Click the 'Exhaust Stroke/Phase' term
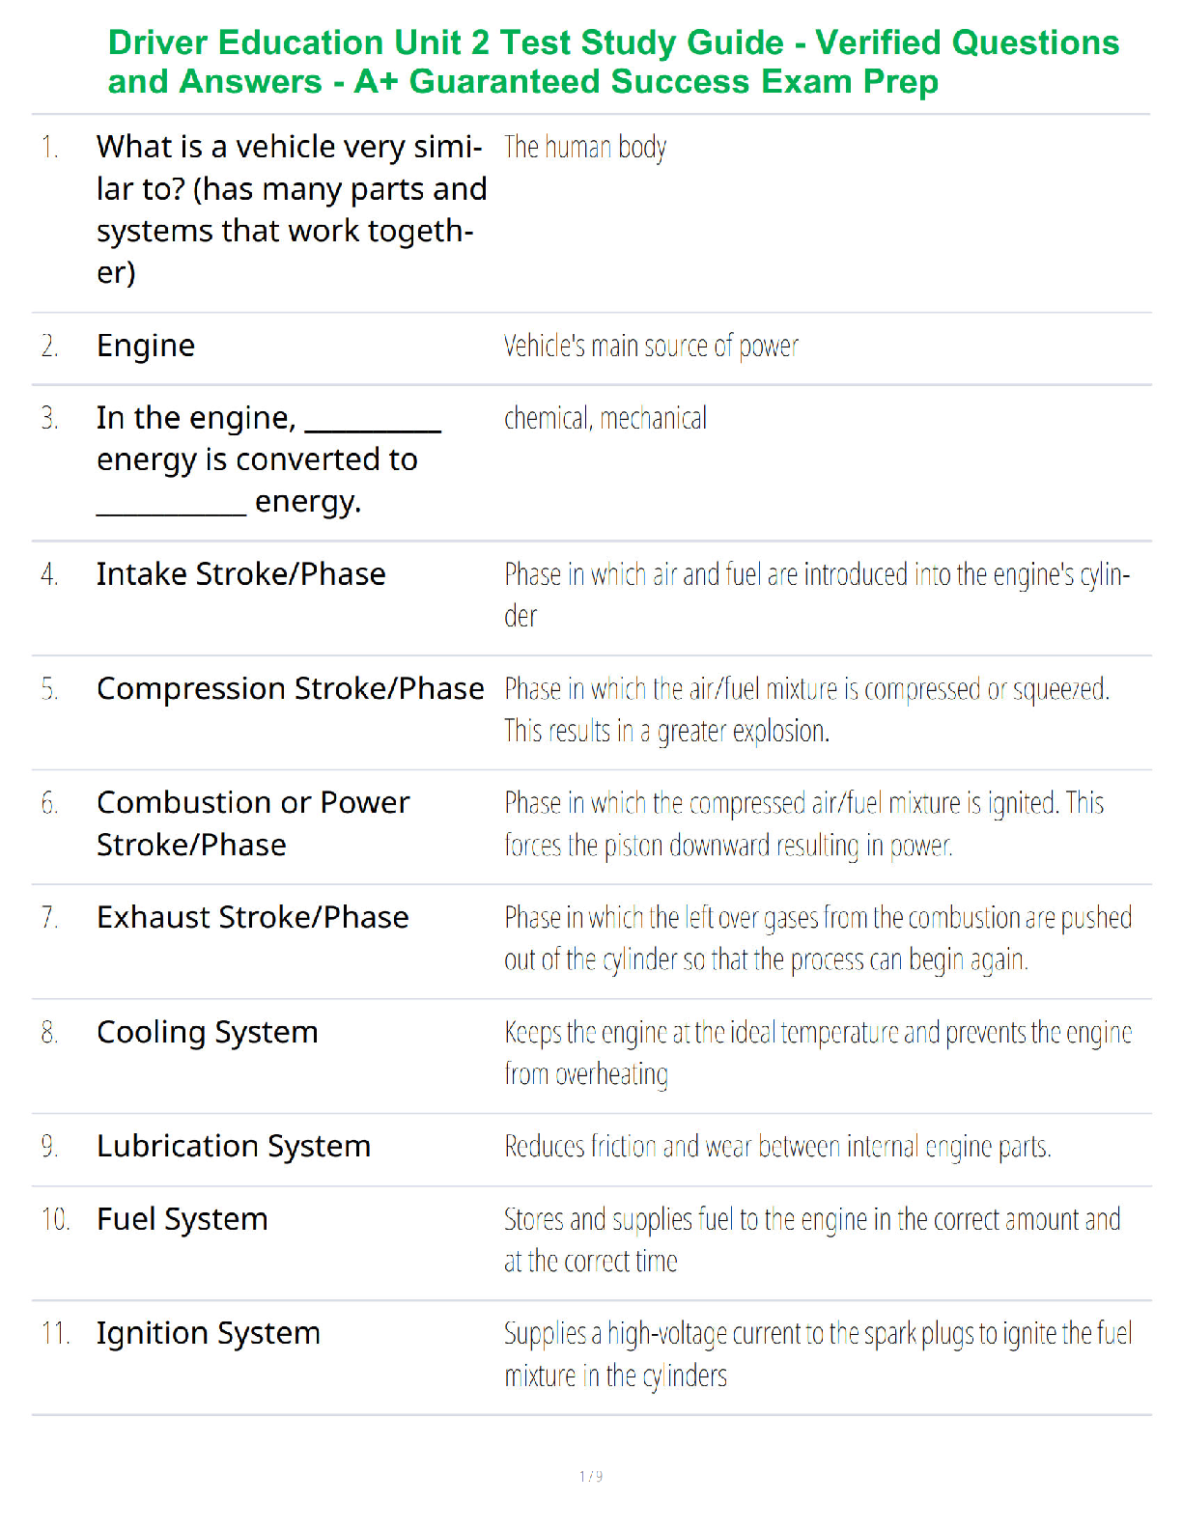This screenshot has width=1182, height=1529. coord(253,917)
